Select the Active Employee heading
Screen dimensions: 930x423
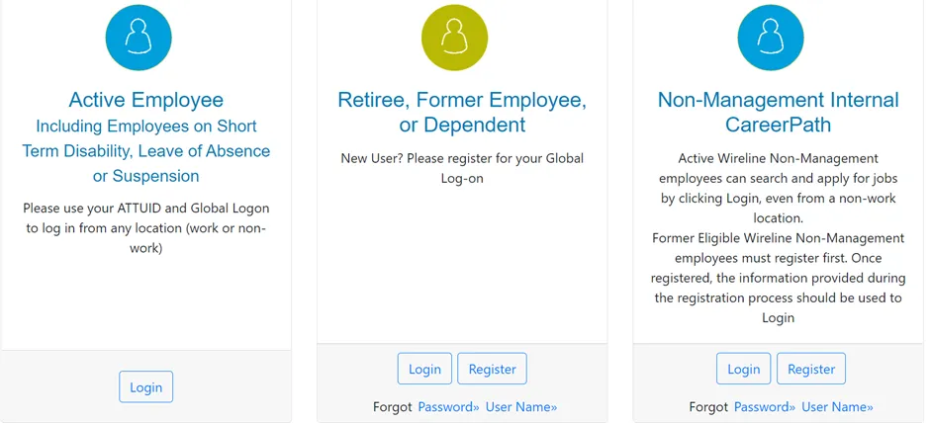(145, 100)
